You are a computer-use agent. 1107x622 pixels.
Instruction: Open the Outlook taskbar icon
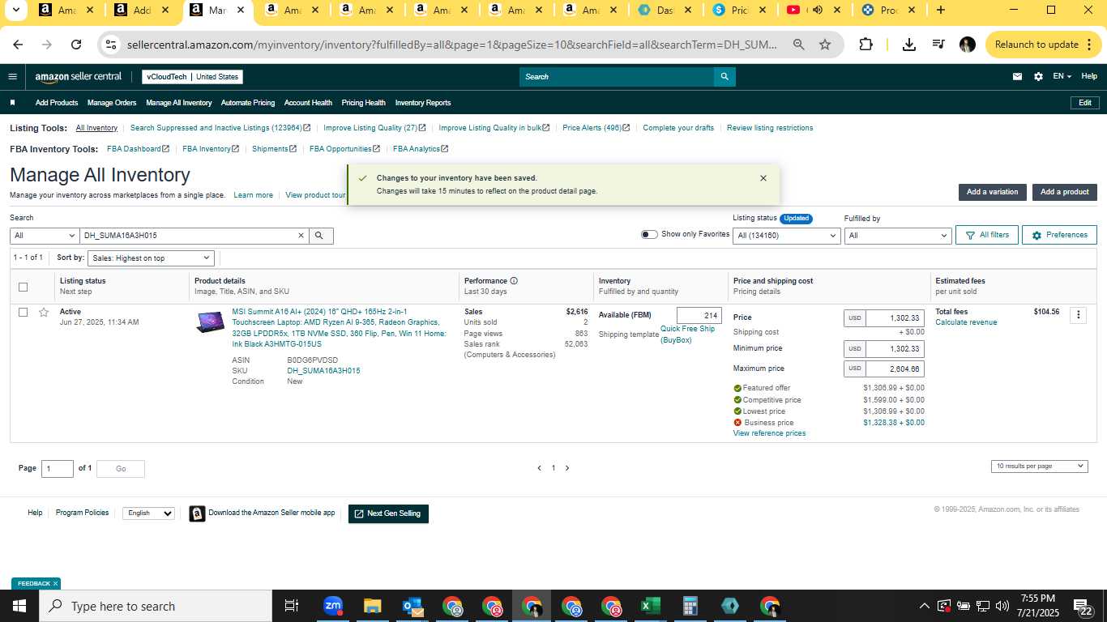coord(412,606)
